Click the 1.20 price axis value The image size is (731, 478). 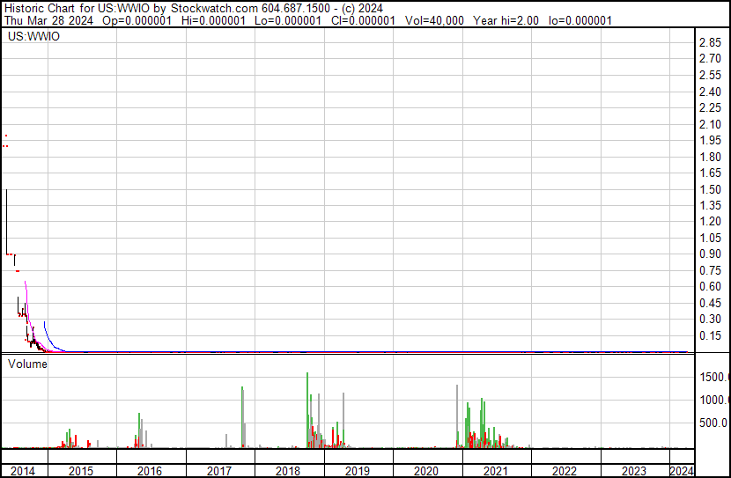(x=710, y=221)
